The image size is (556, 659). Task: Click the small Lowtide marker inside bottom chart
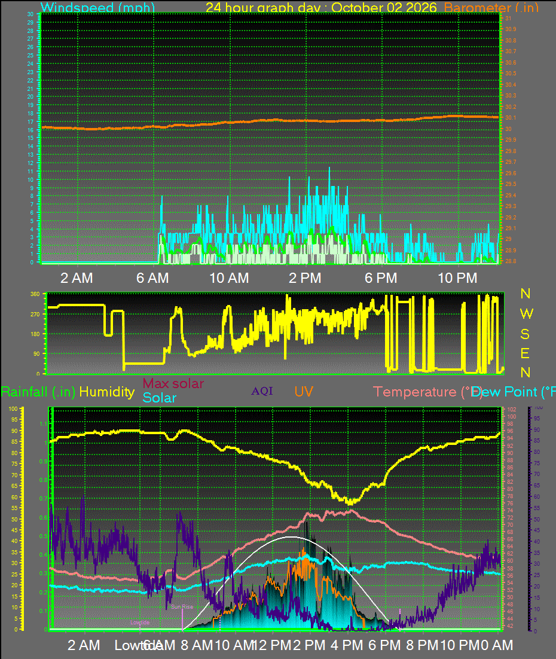point(140,623)
